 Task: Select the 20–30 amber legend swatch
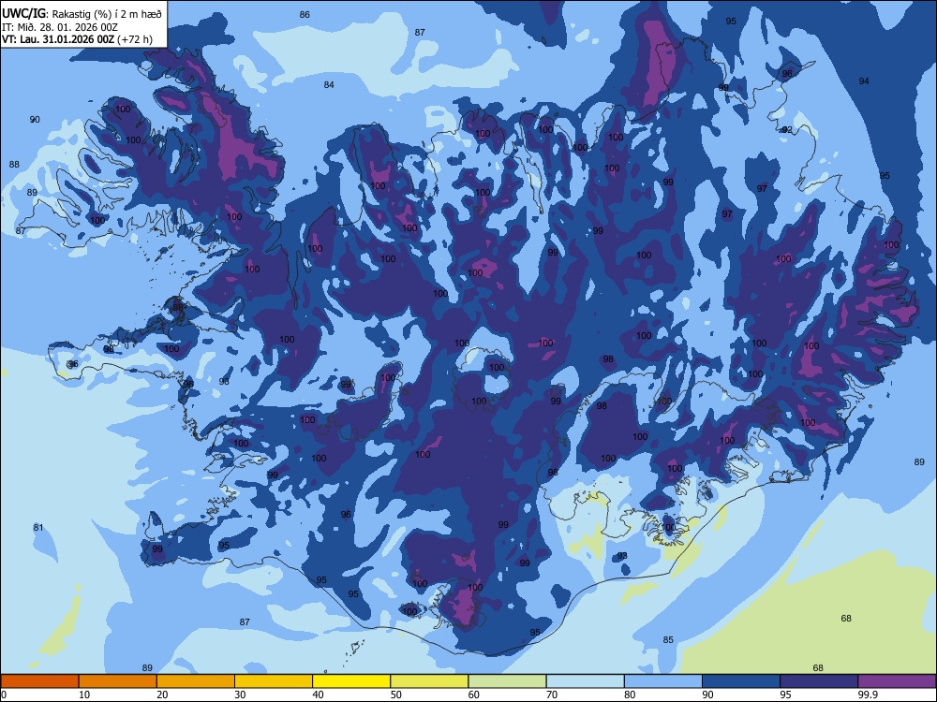[196, 681]
